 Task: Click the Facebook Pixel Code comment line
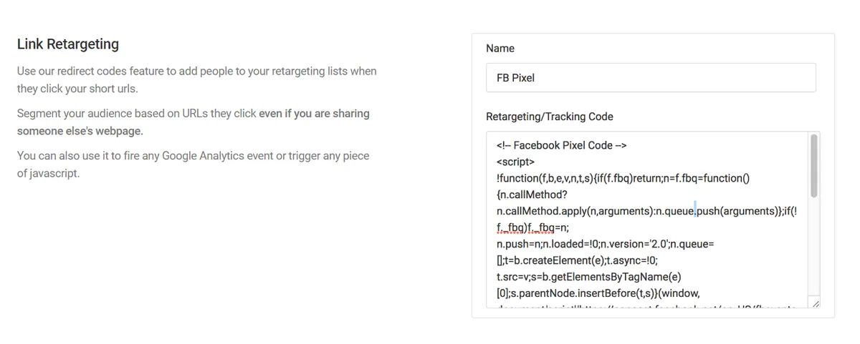pyautogui.click(x=561, y=145)
